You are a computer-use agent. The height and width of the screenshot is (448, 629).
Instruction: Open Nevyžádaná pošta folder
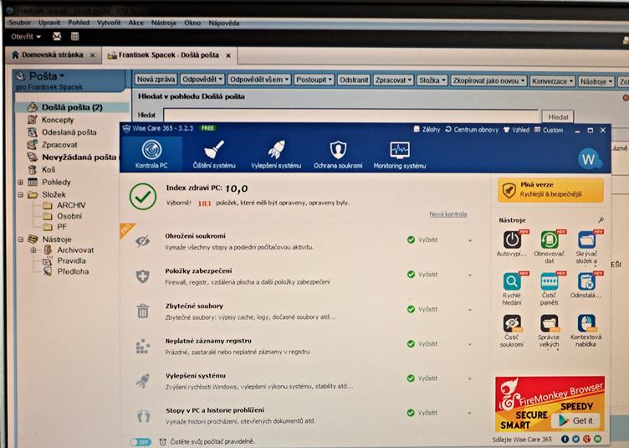coord(79,157)
